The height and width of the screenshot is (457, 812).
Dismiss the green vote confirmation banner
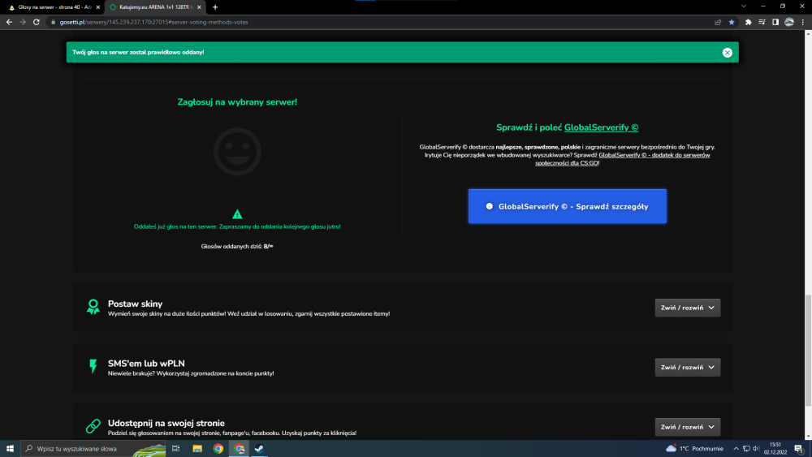[727, 52]
